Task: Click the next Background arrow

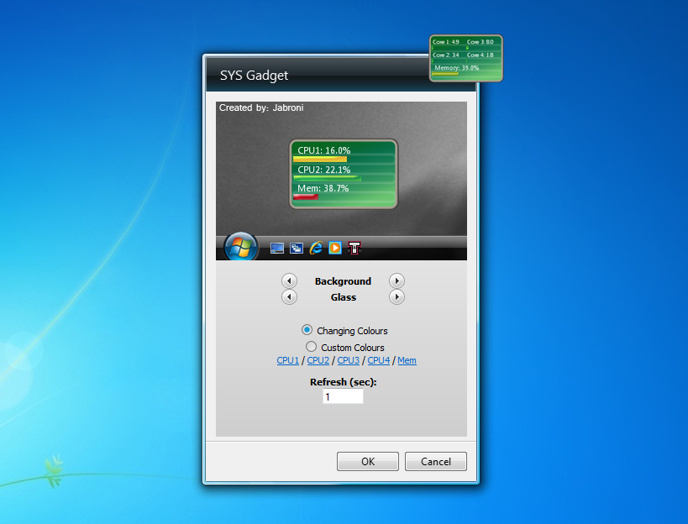Action: coord(397,280)
